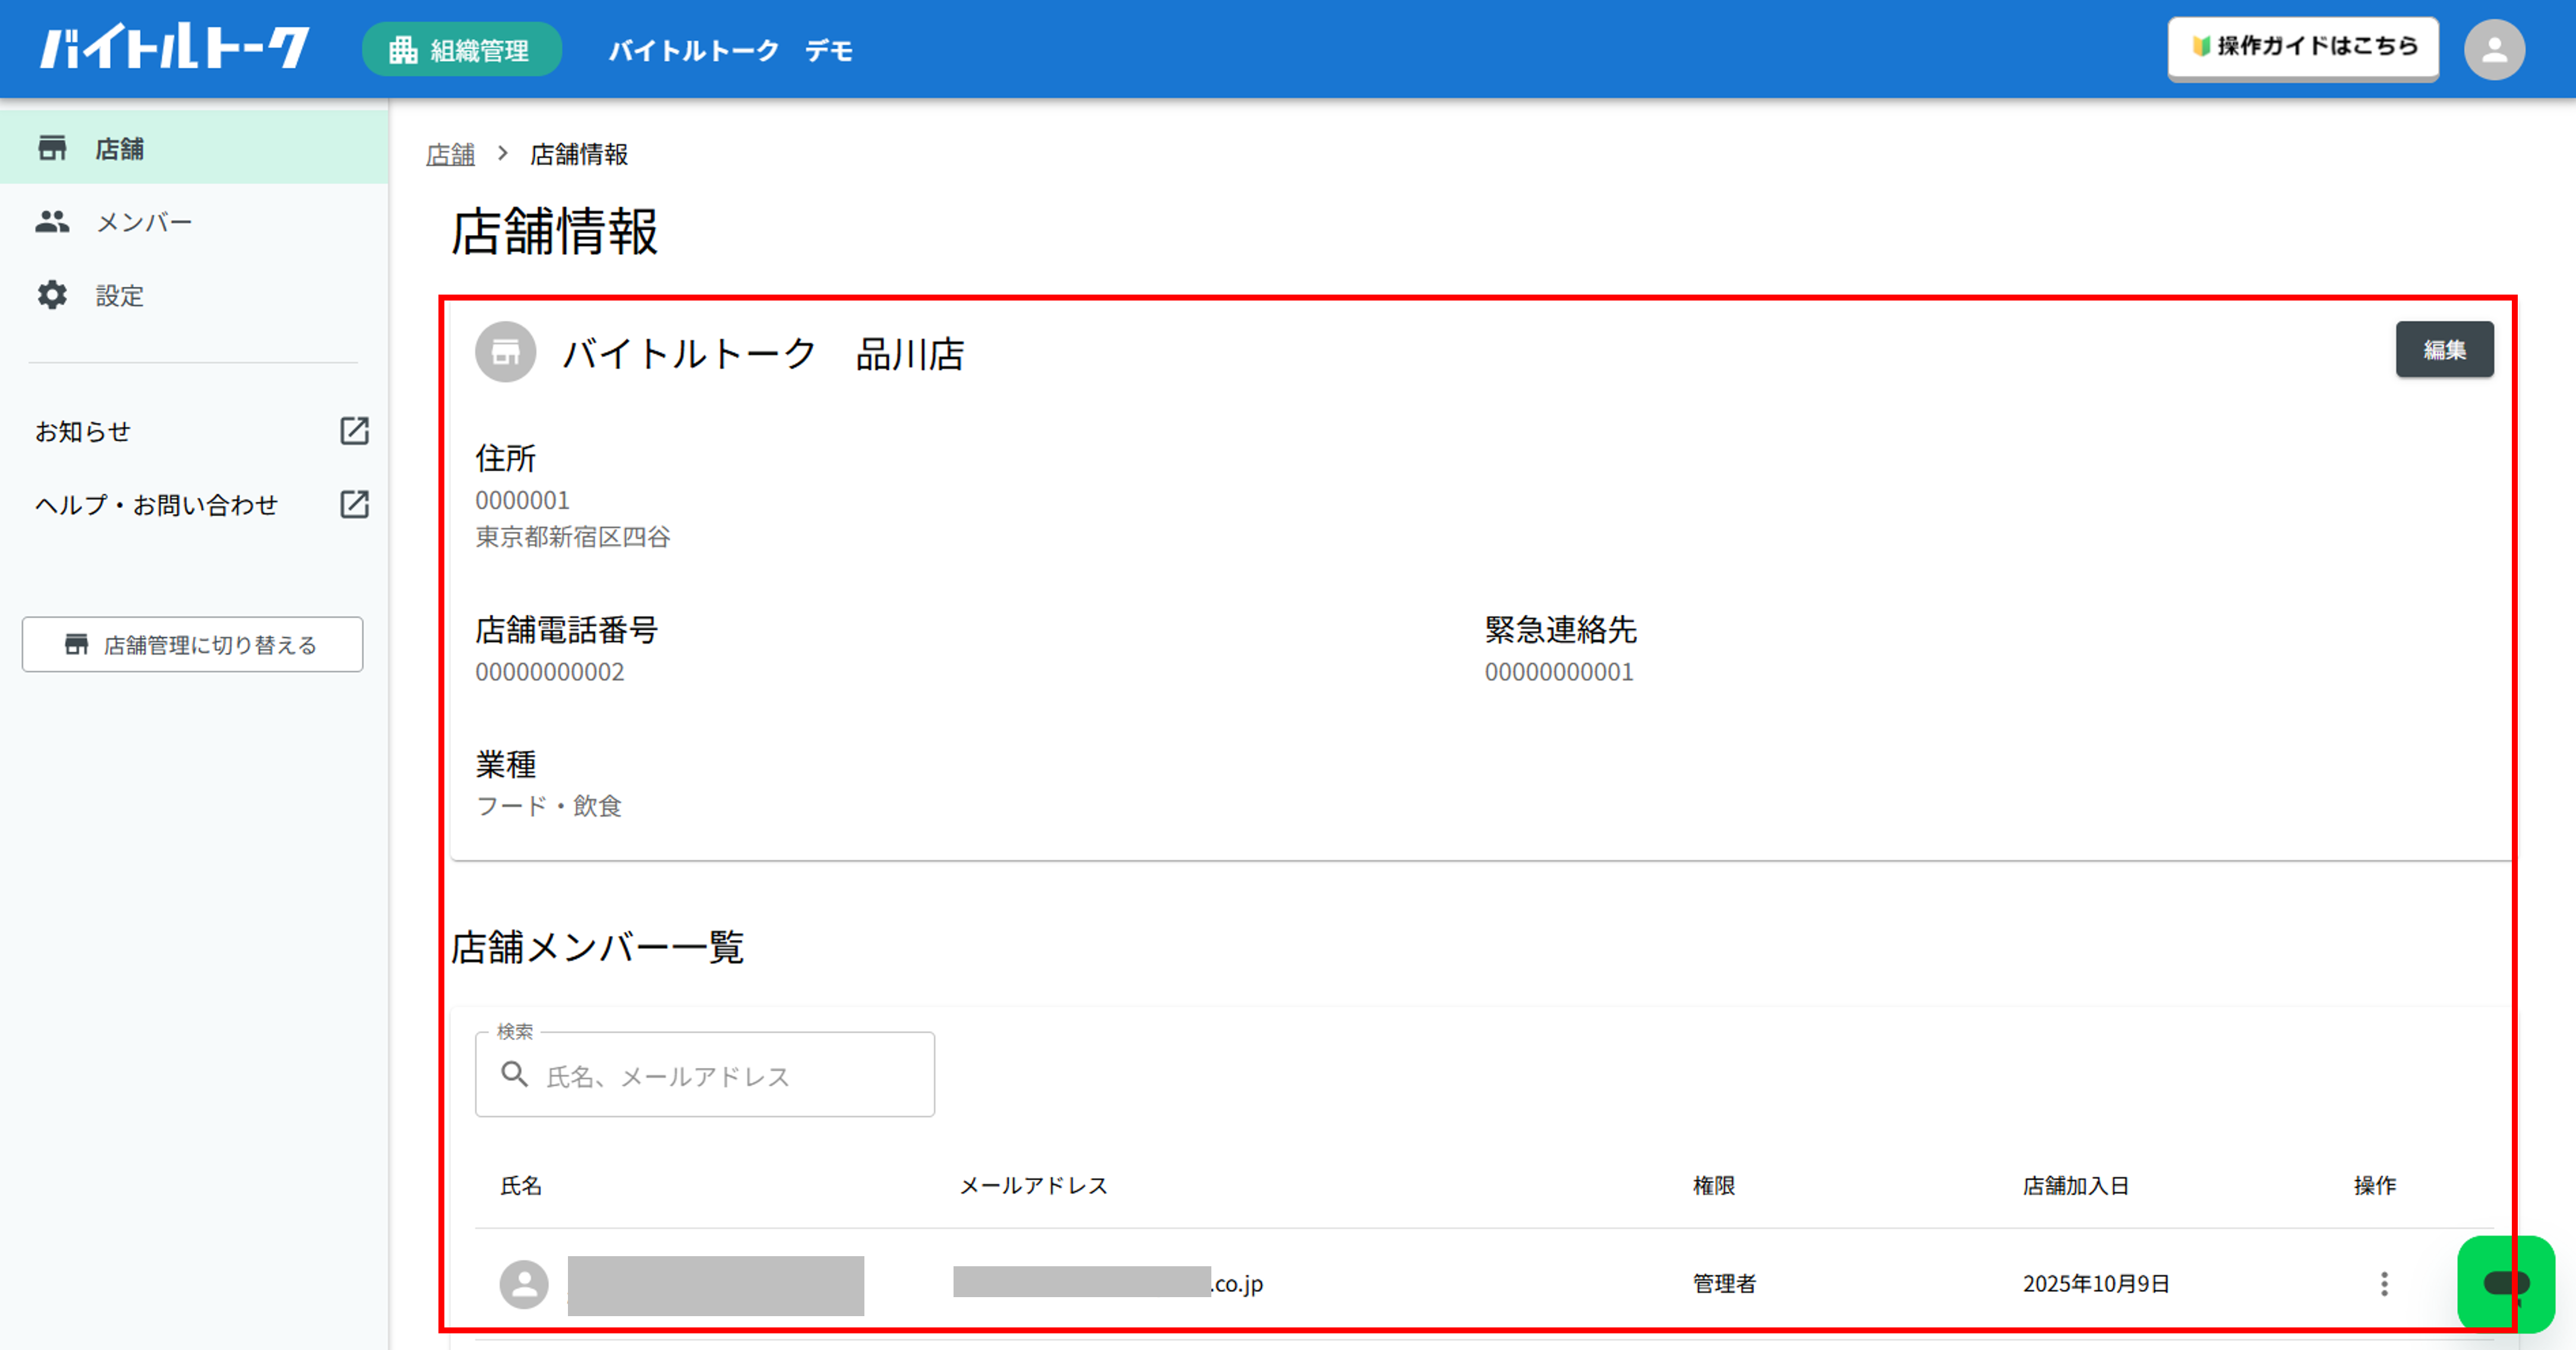Focus the member search input field
Image resolution: width=2576 pixels, height=1350 pixels.
click(x=705, y=1075)
